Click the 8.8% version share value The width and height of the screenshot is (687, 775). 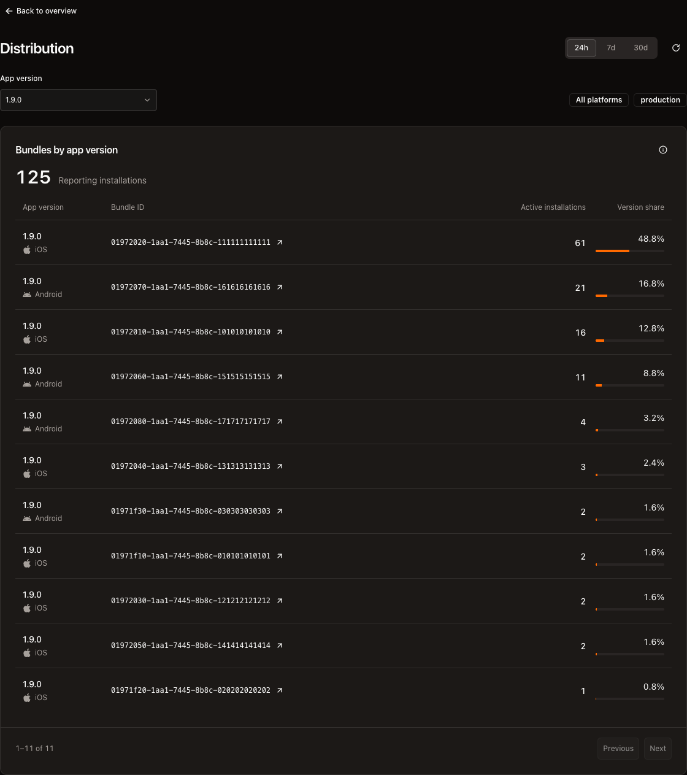point(654,373)
